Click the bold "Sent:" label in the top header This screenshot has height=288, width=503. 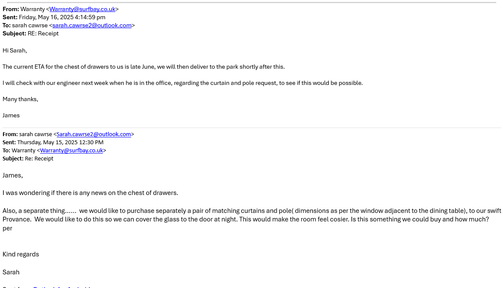click(10, 17)
